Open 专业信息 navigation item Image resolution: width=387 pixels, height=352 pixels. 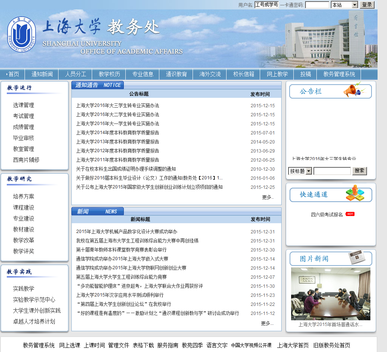click(x=143, y=74)
